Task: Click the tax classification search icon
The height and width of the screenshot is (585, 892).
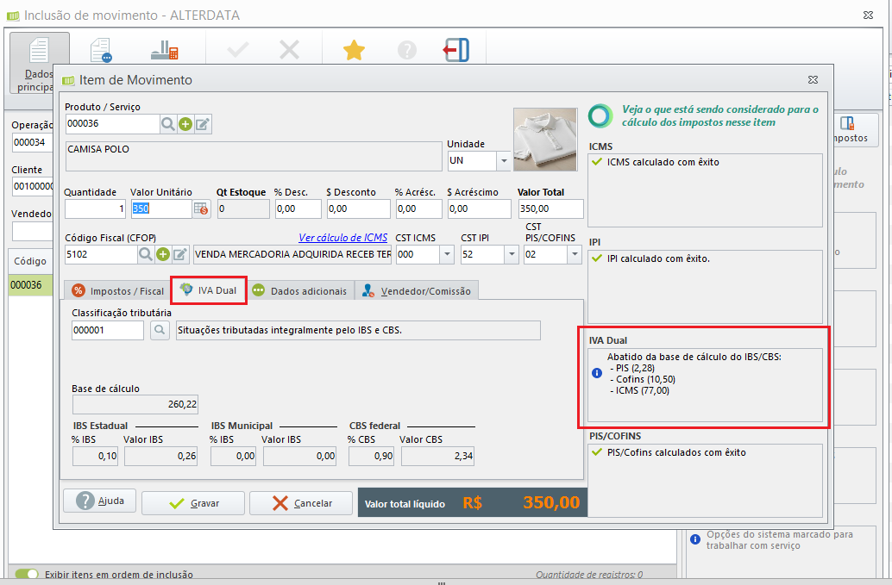Action: 160,330
